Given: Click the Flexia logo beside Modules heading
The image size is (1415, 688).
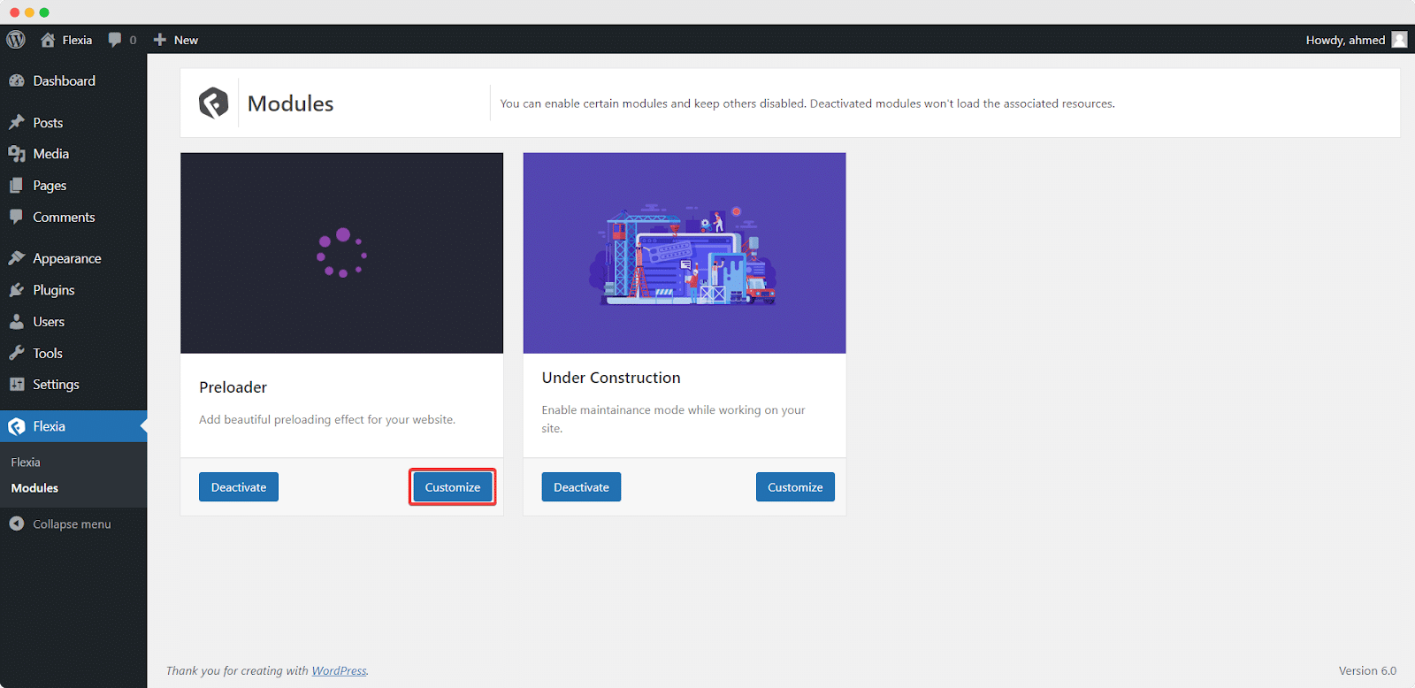Looking at the screenshot, I should click(213, 103).
